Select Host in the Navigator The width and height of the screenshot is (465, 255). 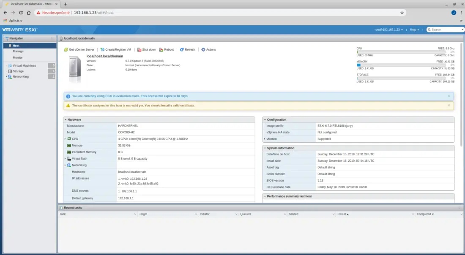30,46
